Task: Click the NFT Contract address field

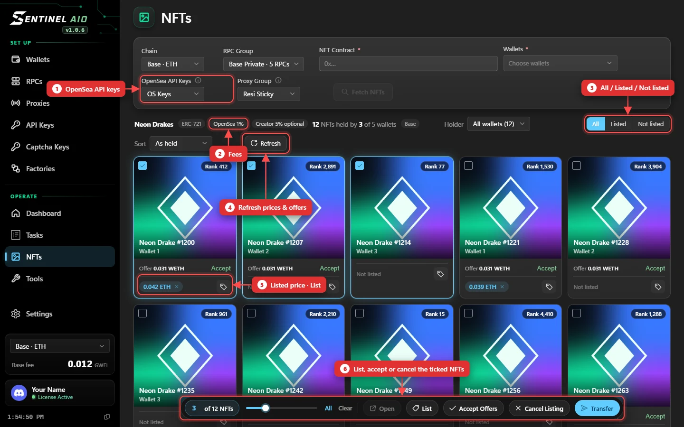Action: pyautogui.click(x=408, y=63)
